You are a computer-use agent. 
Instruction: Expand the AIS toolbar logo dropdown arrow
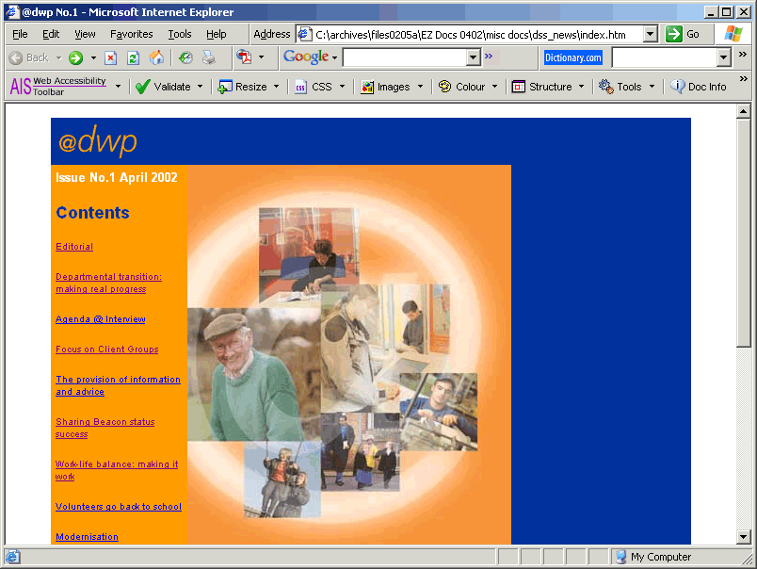(118, 87)
